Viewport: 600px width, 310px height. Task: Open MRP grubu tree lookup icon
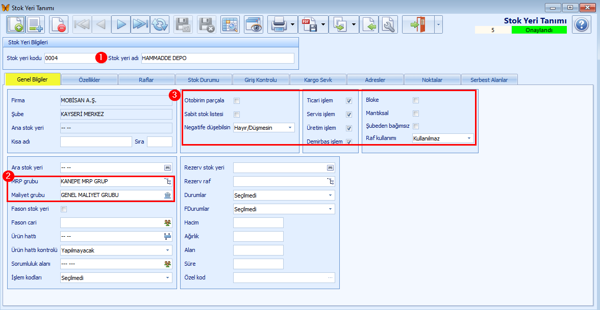[167, 181]
